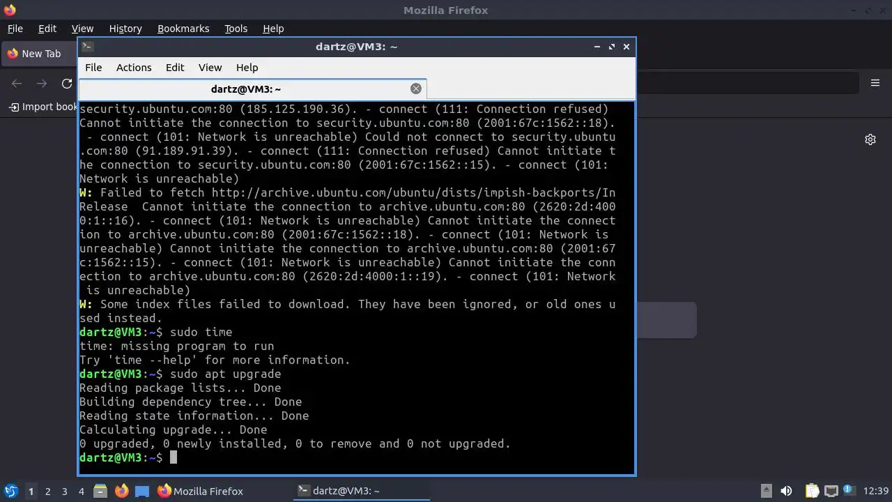Click 'sudo time' command text
The height and width of the screenshot is (502, 892).
(x=201, y=332)
